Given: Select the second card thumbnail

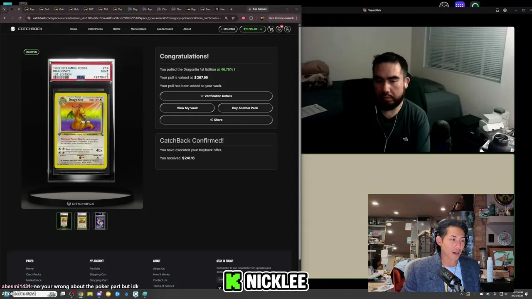Looking at the screenshot, I should pyautogui.click(x=82, y=221).
